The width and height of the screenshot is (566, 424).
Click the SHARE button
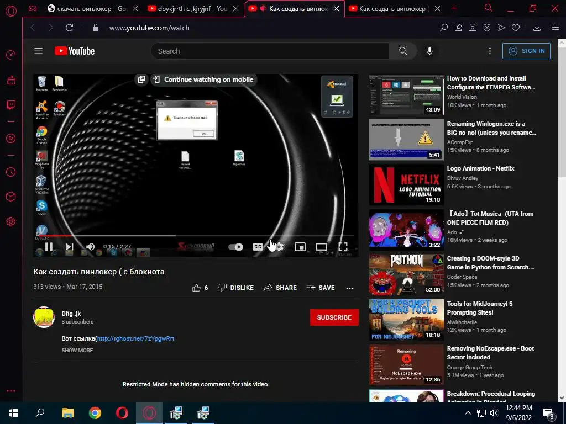280,288
